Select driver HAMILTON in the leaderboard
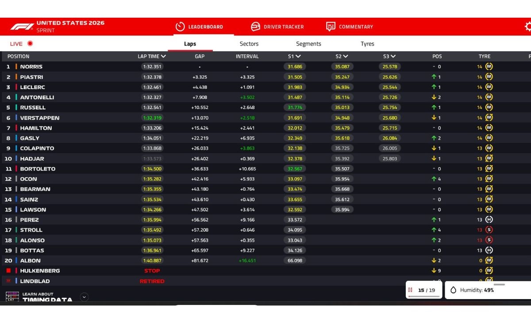The image size is (531, 323). point(36,128)
